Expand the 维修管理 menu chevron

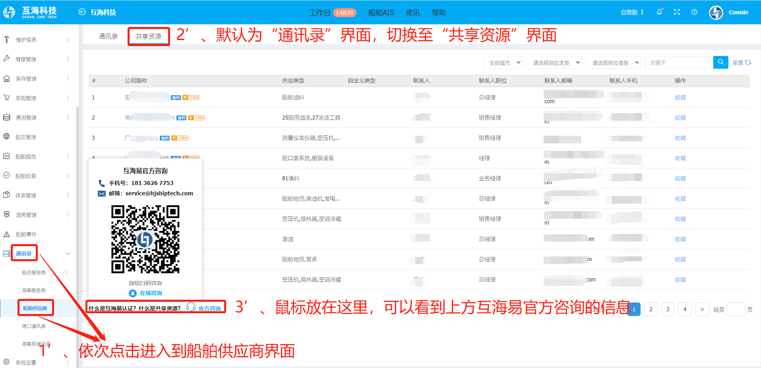point(68,59)
